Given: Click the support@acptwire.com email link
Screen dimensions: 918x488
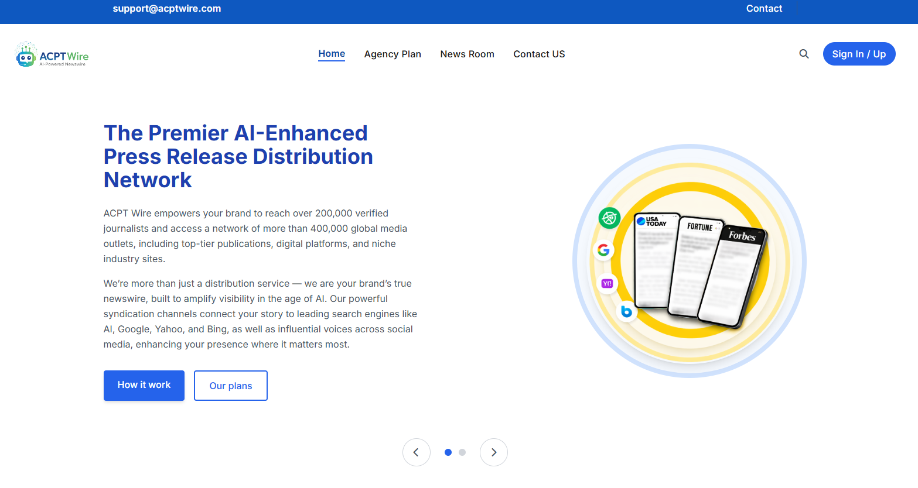Looking at the screenshot, I should (x=167, y=8).
